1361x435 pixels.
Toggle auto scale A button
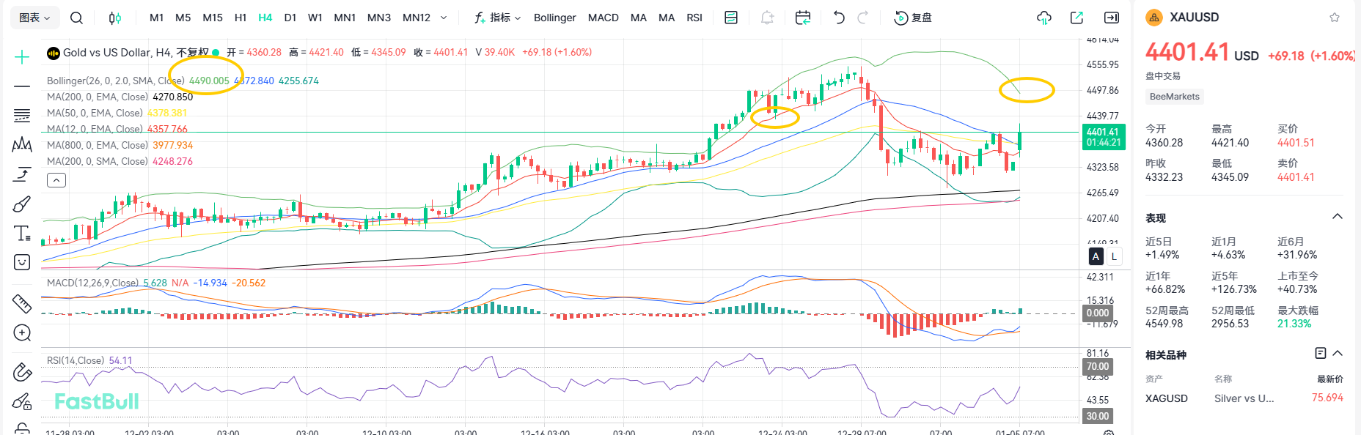pyautogui.click(x=1096, y=256)
